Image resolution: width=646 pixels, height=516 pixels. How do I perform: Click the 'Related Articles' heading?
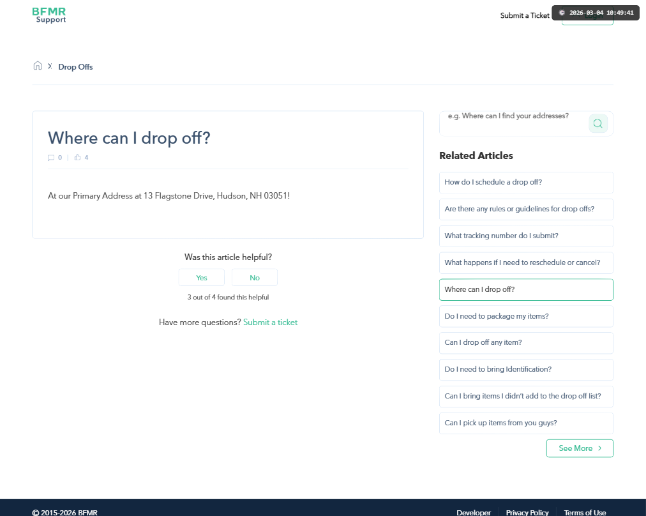tap(476, 156)
